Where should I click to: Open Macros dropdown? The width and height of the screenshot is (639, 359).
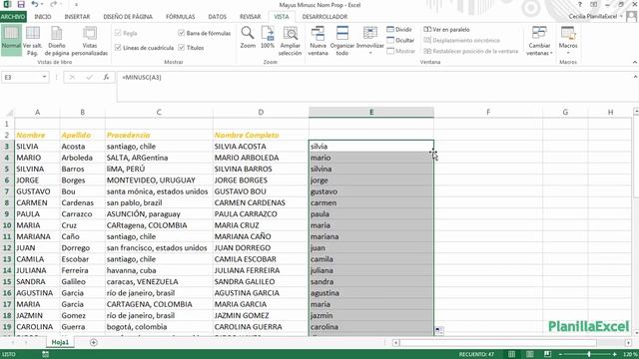[x=568, y=41]
